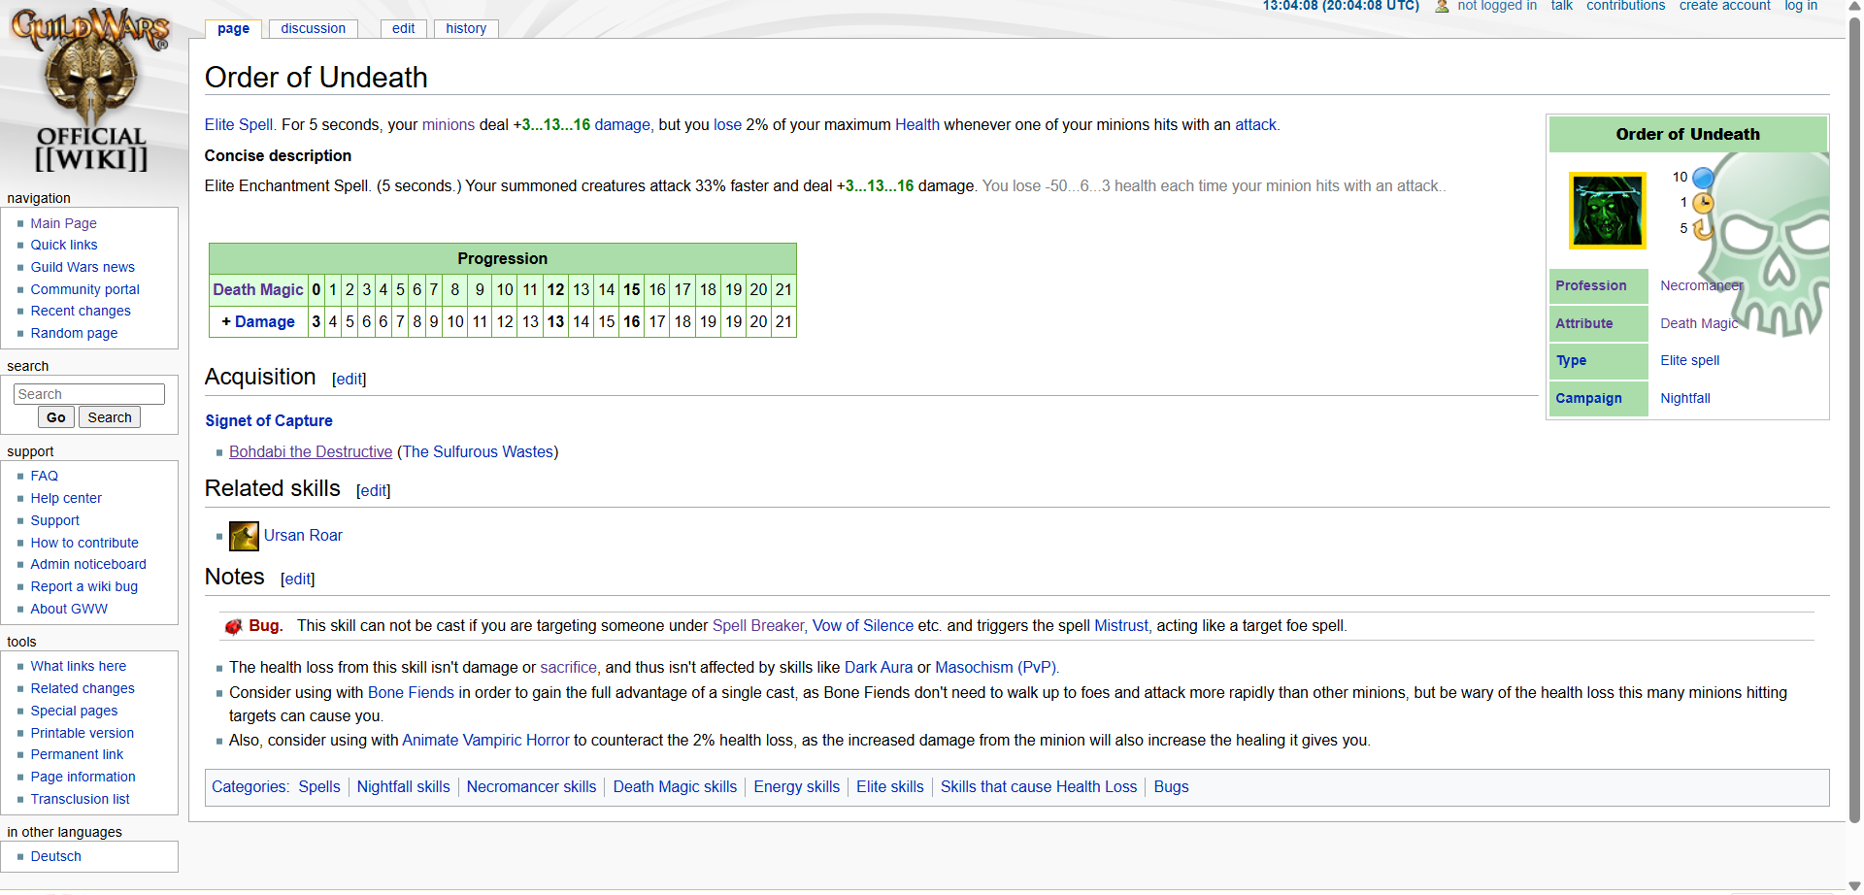The width and height of the screenshot is (1864, 895).
Task: Open the edit tab
Action: click(403, 28)
